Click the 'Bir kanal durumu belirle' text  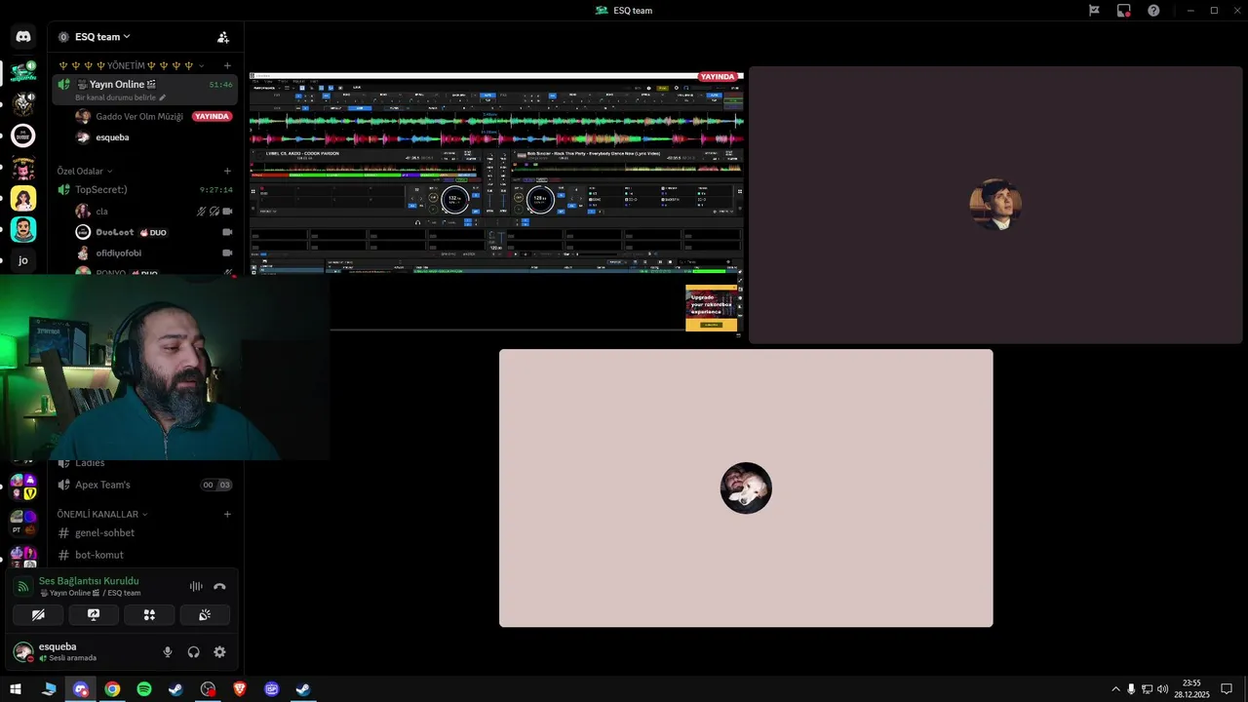point(115,97)
